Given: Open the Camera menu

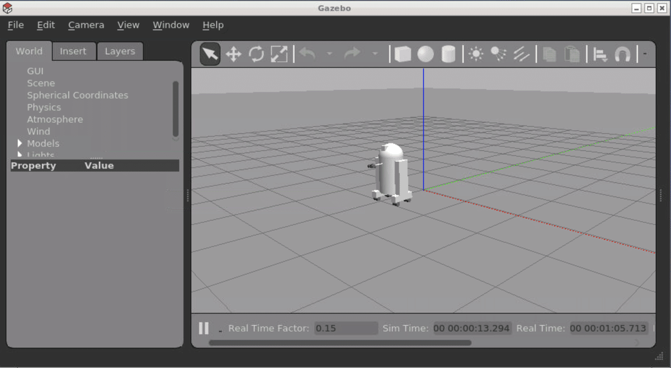Looking at the screenshot, I should [86, 25].
